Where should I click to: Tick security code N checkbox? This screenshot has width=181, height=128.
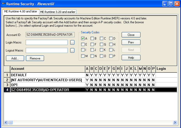pos(92,56)
